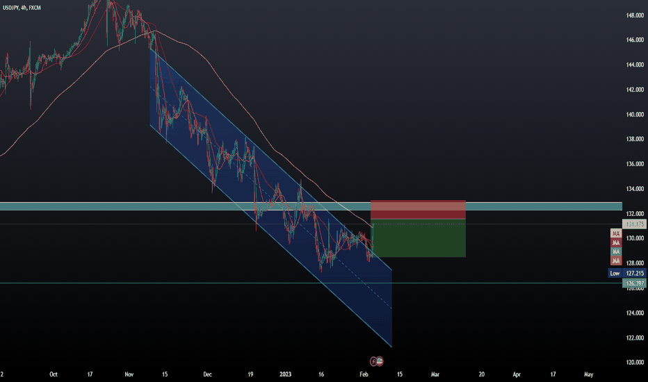Image resolution: width=648 pixels, height=382 pixels.
Task: Open the US flag economic event icon
Action: 380,361
